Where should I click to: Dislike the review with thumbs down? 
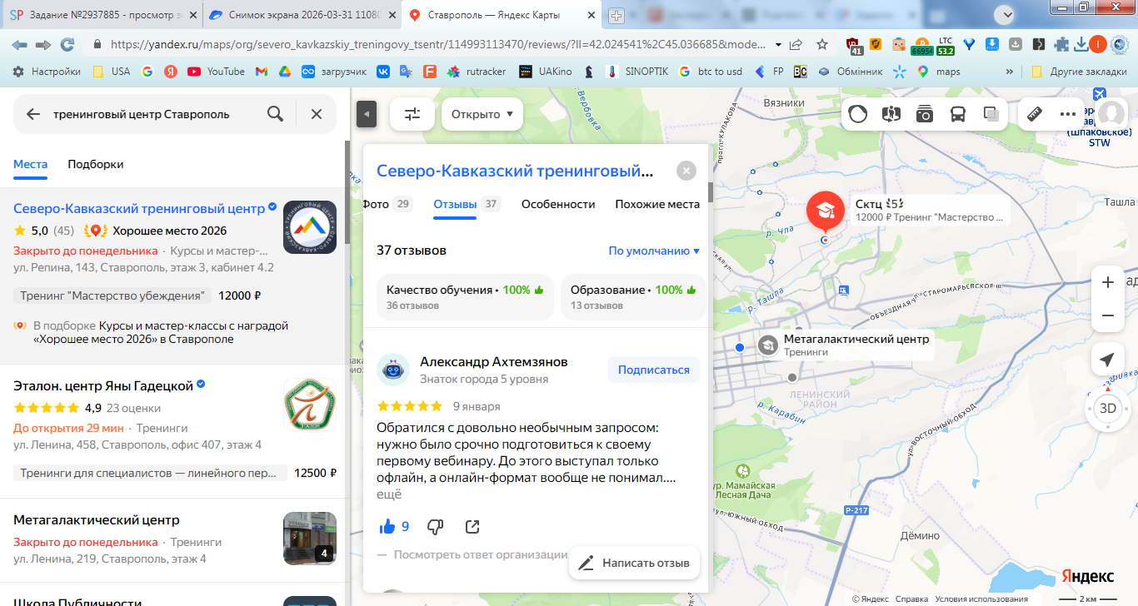tap(435, 526)
